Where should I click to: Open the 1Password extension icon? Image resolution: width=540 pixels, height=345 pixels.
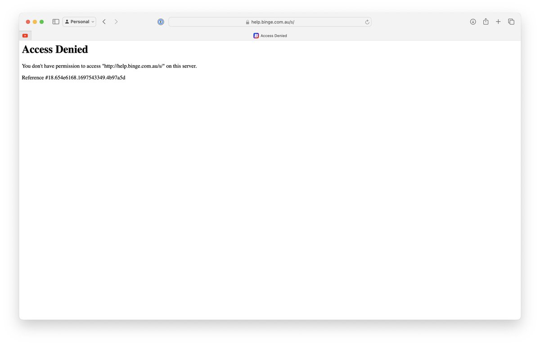pyautogui.click(x=161, y=22)
